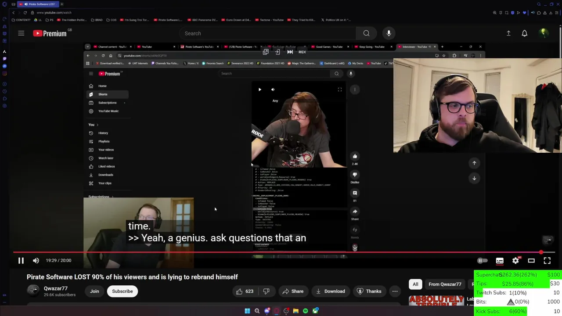562x316 pixels.
Task: Open Xbox app from the taskbar
Action: [315, 311]
